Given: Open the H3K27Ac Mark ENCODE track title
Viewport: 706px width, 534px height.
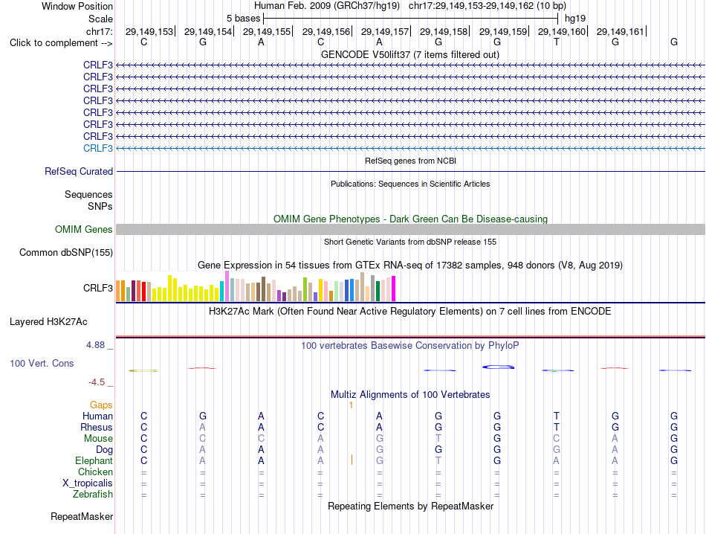Looking at the screenshot, I should pyautogui.click(x=410, y=312).
